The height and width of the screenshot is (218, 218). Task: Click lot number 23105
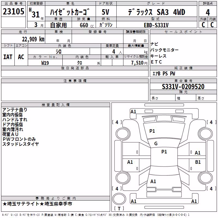tap(13, 11)
